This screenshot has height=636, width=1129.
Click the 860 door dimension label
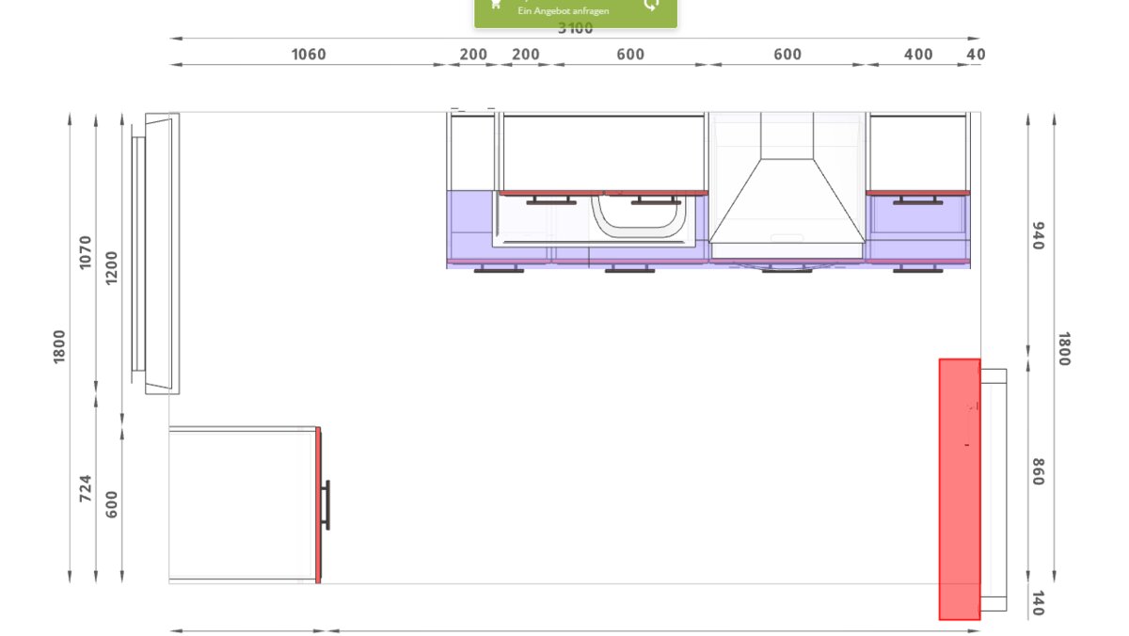[1038, 471]
